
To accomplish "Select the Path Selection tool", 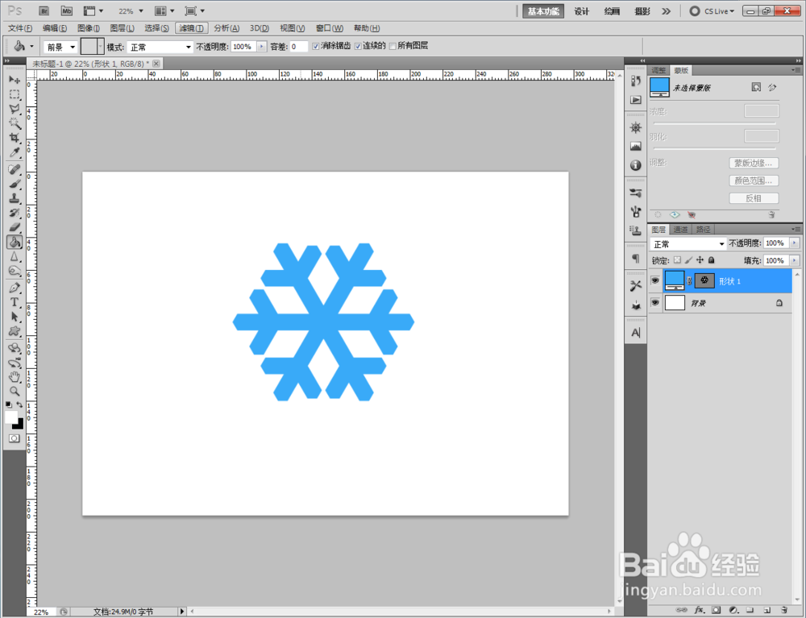I will click(15, 317).
